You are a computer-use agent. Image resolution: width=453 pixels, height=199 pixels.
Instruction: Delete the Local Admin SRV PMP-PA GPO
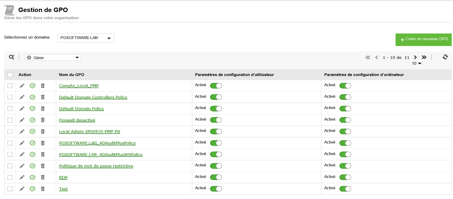43,131
